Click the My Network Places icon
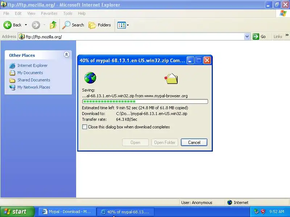 [12, 87]
